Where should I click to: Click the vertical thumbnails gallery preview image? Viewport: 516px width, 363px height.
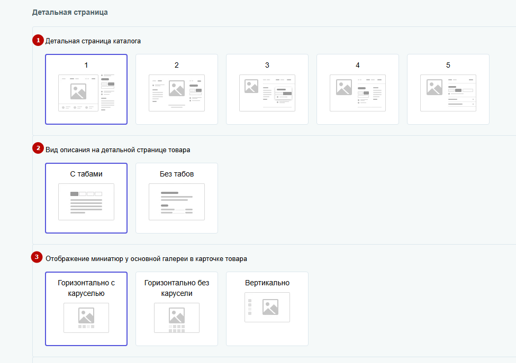267,307
